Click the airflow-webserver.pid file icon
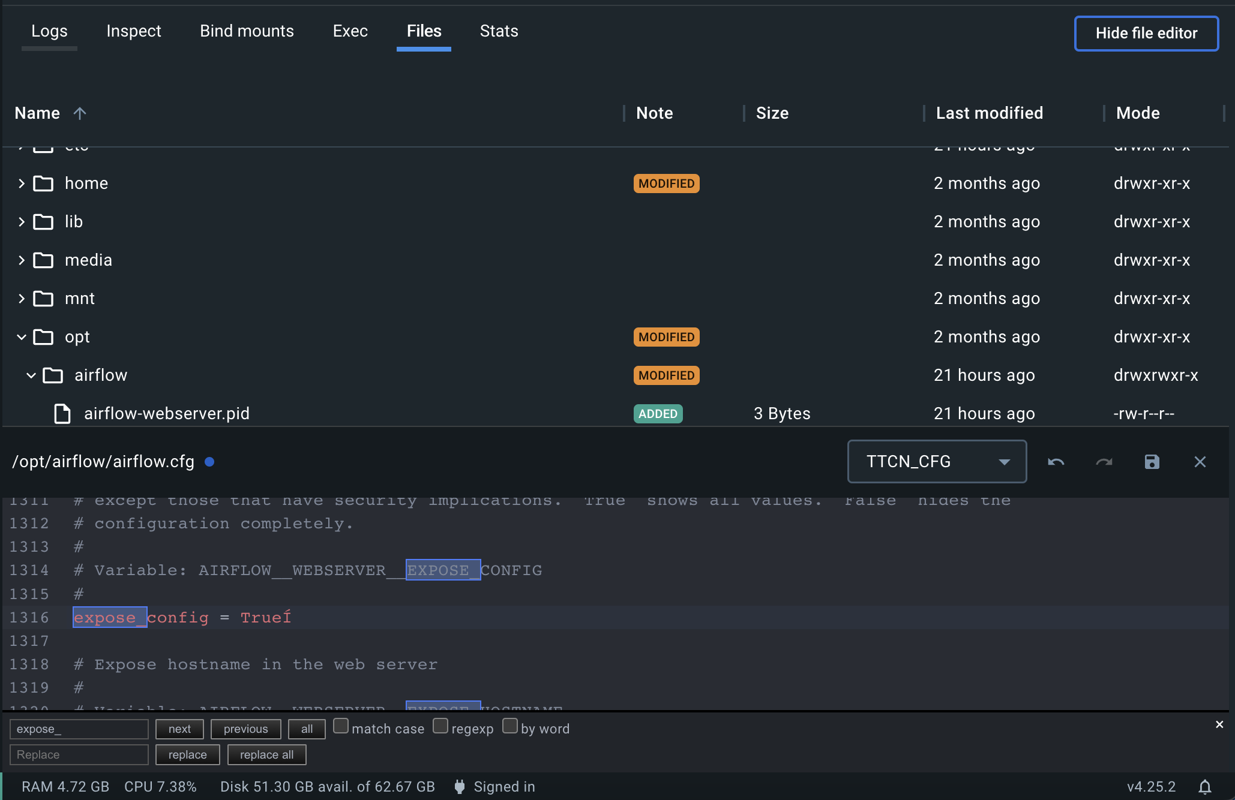This screenshot has height=800, width=1235. coord(62,414)
